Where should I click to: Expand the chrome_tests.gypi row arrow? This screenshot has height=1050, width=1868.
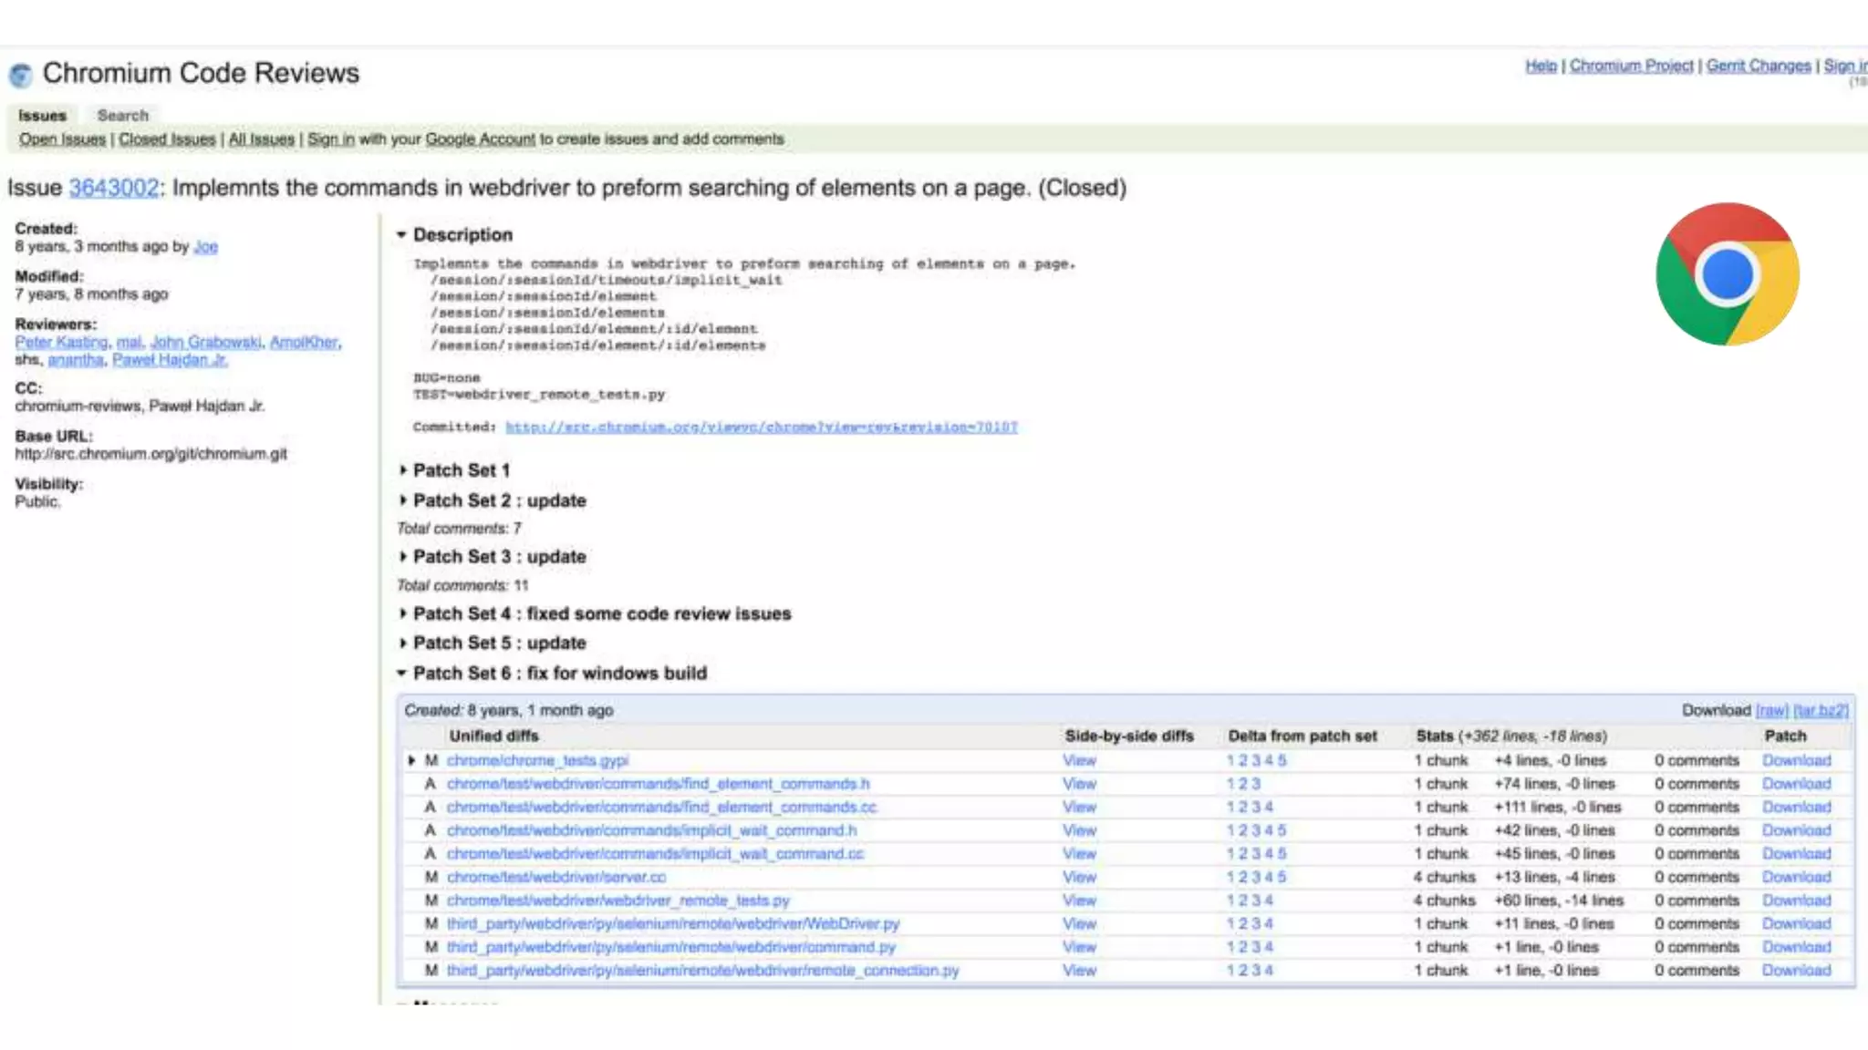[411, 760]
